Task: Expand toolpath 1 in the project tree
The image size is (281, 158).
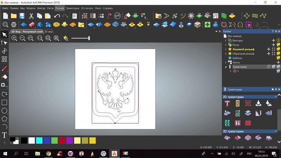Action: point(231,71)
